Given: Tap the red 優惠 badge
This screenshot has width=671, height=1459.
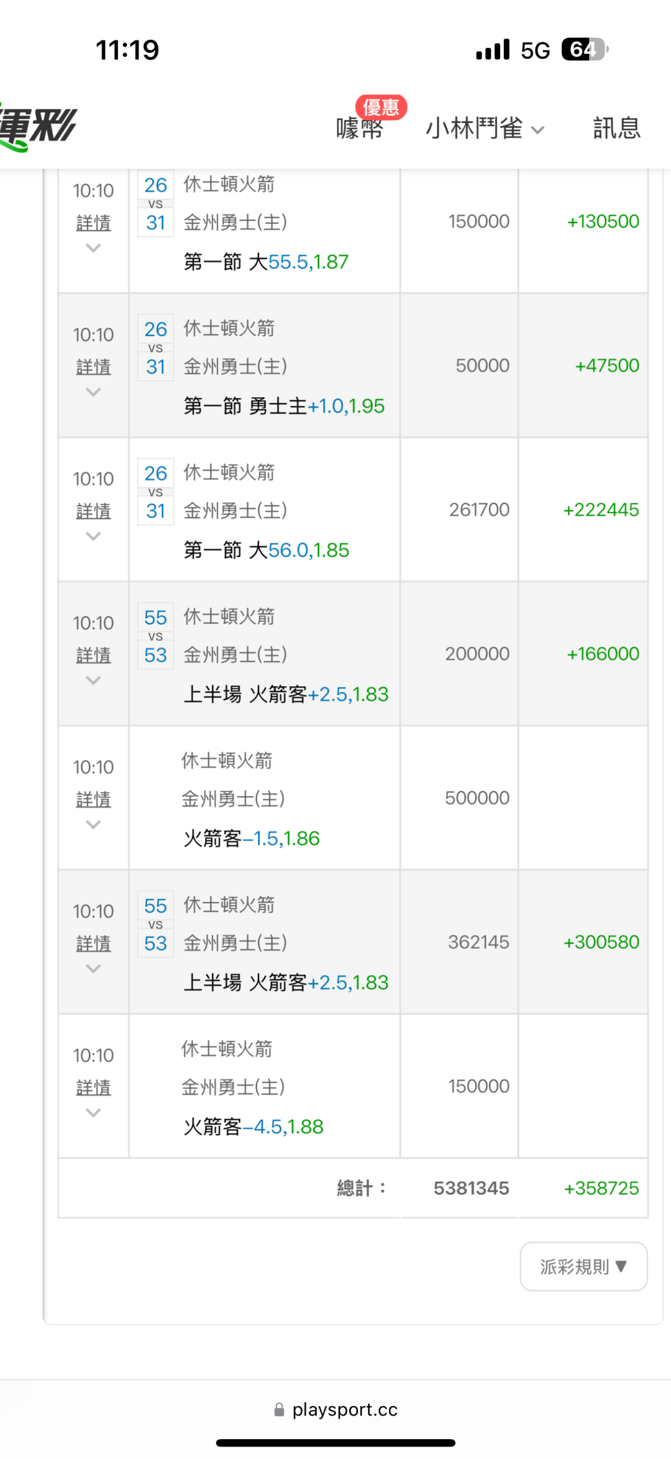Looking at the screenshot, I should click(381, 107).
